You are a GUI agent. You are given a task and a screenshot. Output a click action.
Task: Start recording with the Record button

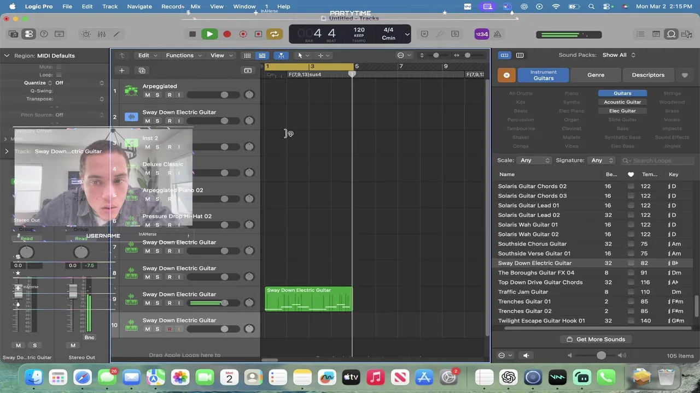pyautogui.click(x=227, y=34)
